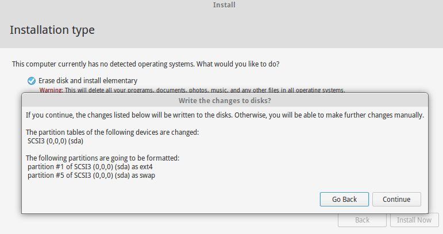Click the Installation type heading
This screenshot has height=234, width=443.
[52, 30]
